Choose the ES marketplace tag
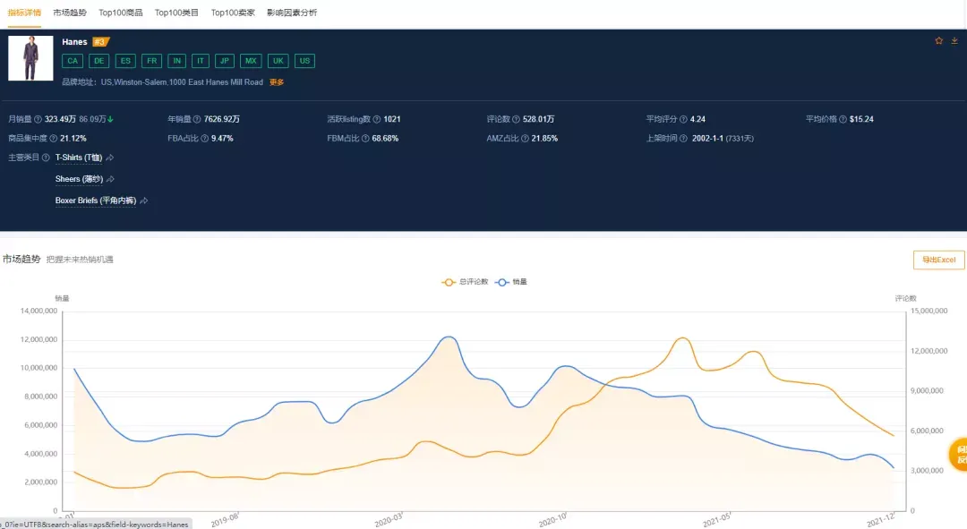 pos(125,61)
